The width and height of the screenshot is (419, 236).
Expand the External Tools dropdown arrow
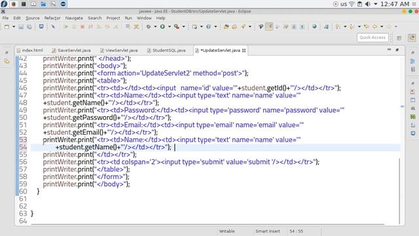click(x=183, y=26)
